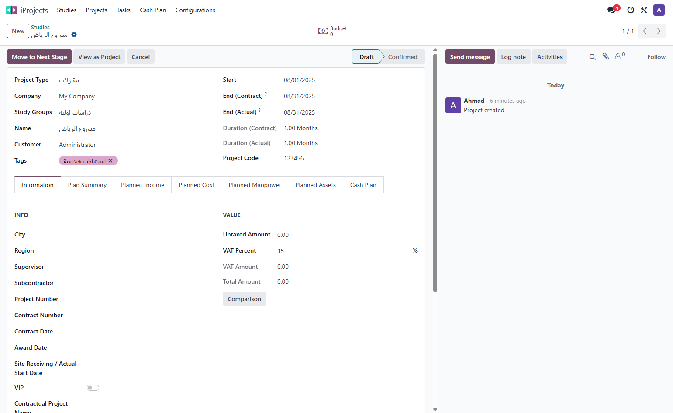The width and height of the screenshot is (673, 413).
Task: Click the Send message button
Action: pyautogui.click(x=470, y=57)
